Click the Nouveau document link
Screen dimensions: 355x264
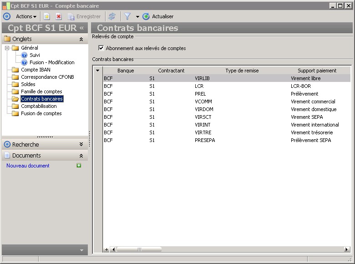tap(28, 166)
